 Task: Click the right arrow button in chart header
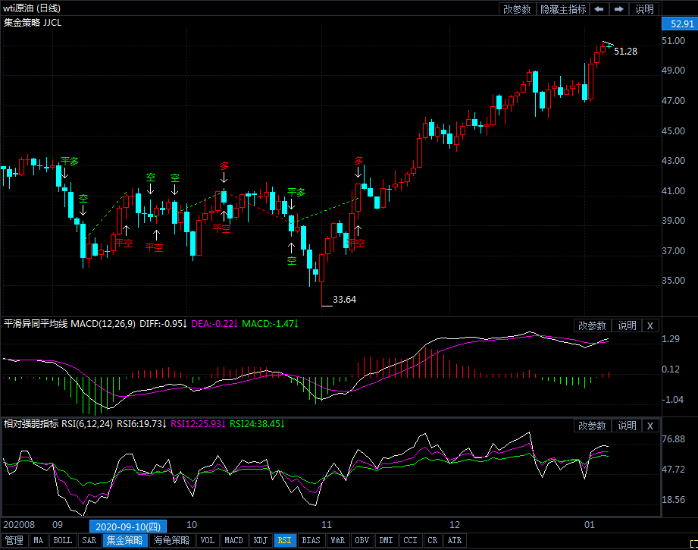tap(618, 9)
